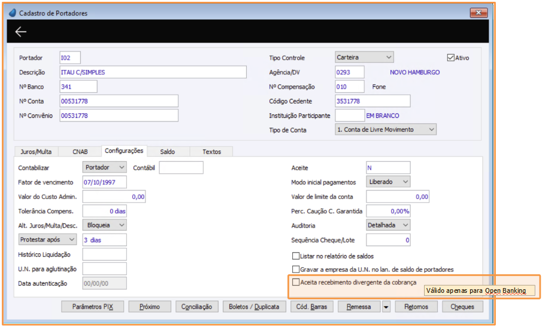Image resolution: width=542 pixels, height=327 pixels.
Task: Select the Saldo tab
Action: (x=167, y=152)
